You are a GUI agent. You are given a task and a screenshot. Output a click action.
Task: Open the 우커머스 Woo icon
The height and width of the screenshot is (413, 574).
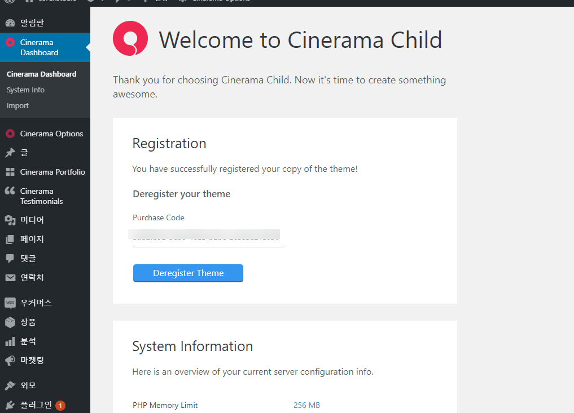point(10,303)
